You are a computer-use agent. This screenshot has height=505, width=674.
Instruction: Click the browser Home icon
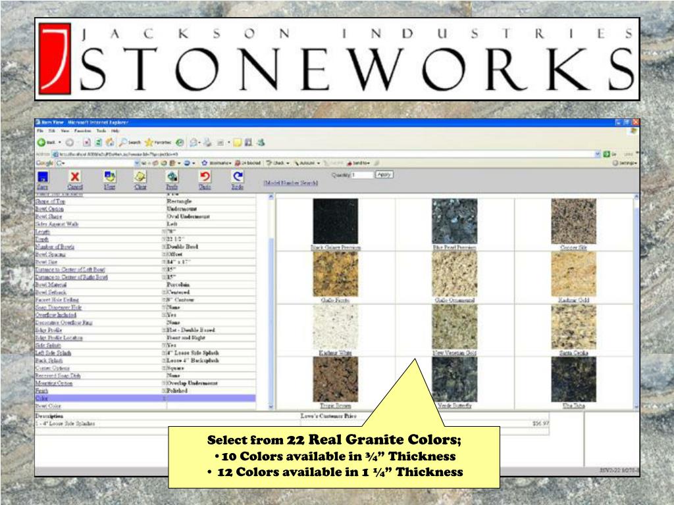110,142
